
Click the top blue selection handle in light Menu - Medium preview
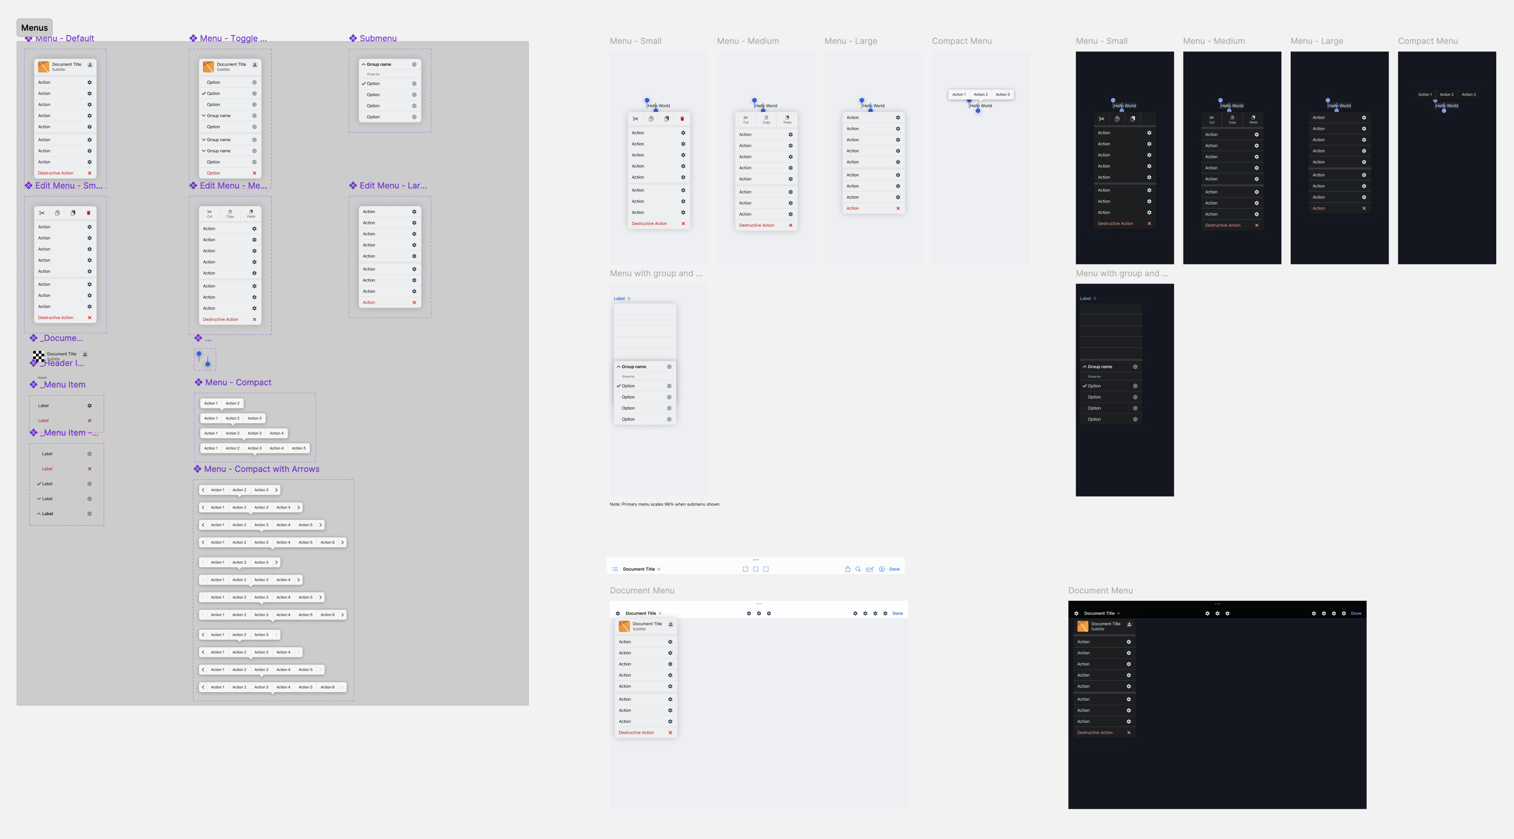click(754, 100)
